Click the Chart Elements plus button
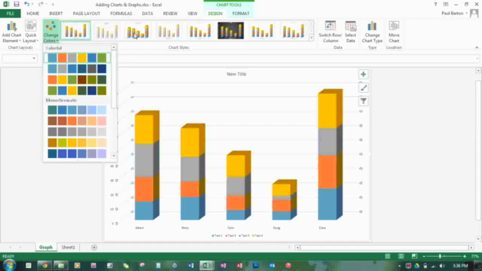Screen dimensions: 482x271 click(x=363, y=75)
